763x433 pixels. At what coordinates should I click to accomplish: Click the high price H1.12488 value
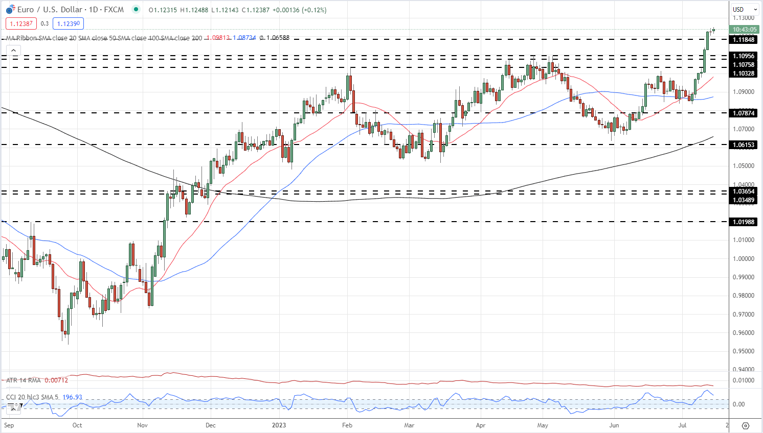[x=194, y=10]
